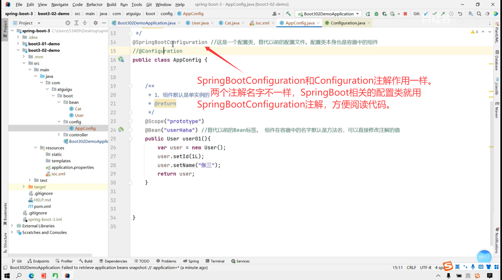
Task: Expand the boot3-01-demo module
Action: tap(18, 44)
